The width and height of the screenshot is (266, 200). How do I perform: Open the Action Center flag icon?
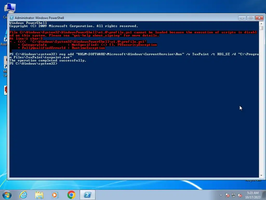[x=227, y=195]
